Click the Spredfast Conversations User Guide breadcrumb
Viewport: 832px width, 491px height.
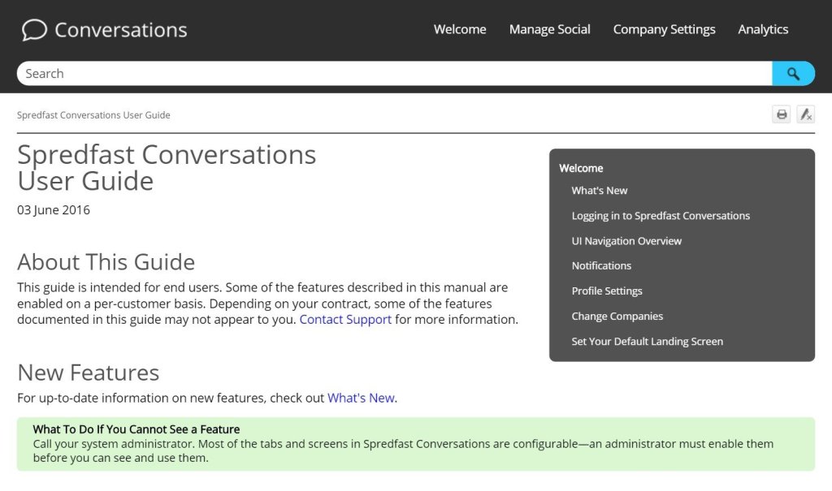tap(93, 115)
